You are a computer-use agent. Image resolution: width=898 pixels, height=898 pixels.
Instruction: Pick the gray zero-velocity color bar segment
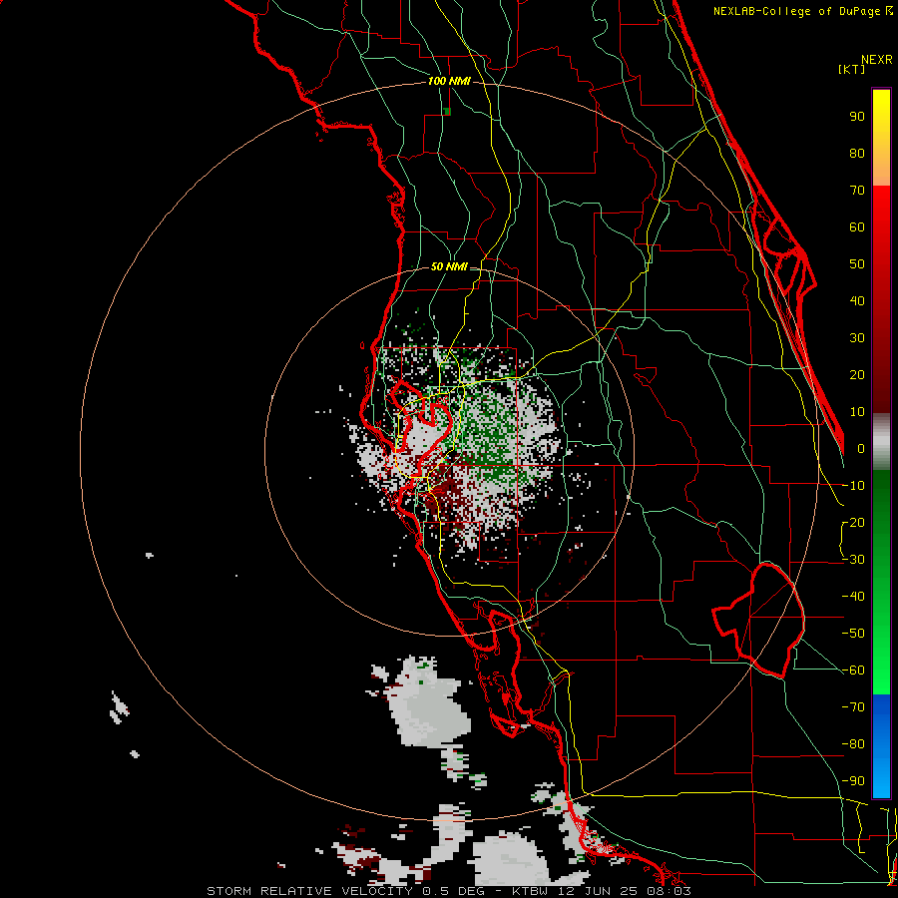point(881,442)
